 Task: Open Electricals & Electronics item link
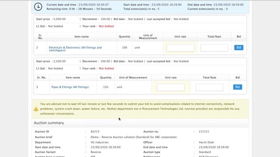pyautogui.click(x=75, y=49)
